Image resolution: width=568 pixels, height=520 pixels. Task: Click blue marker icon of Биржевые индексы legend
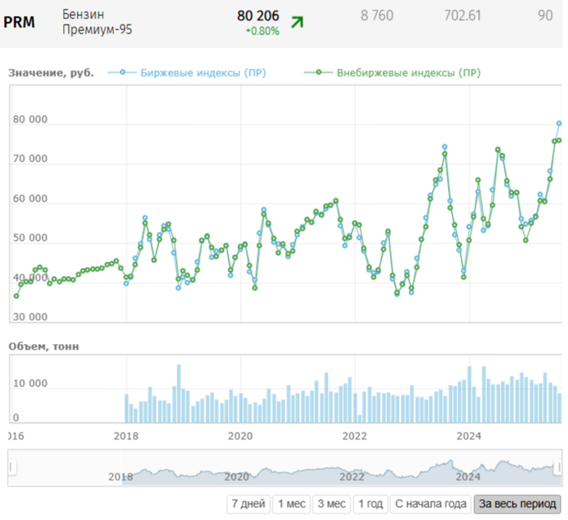click(x=123, y=72)
